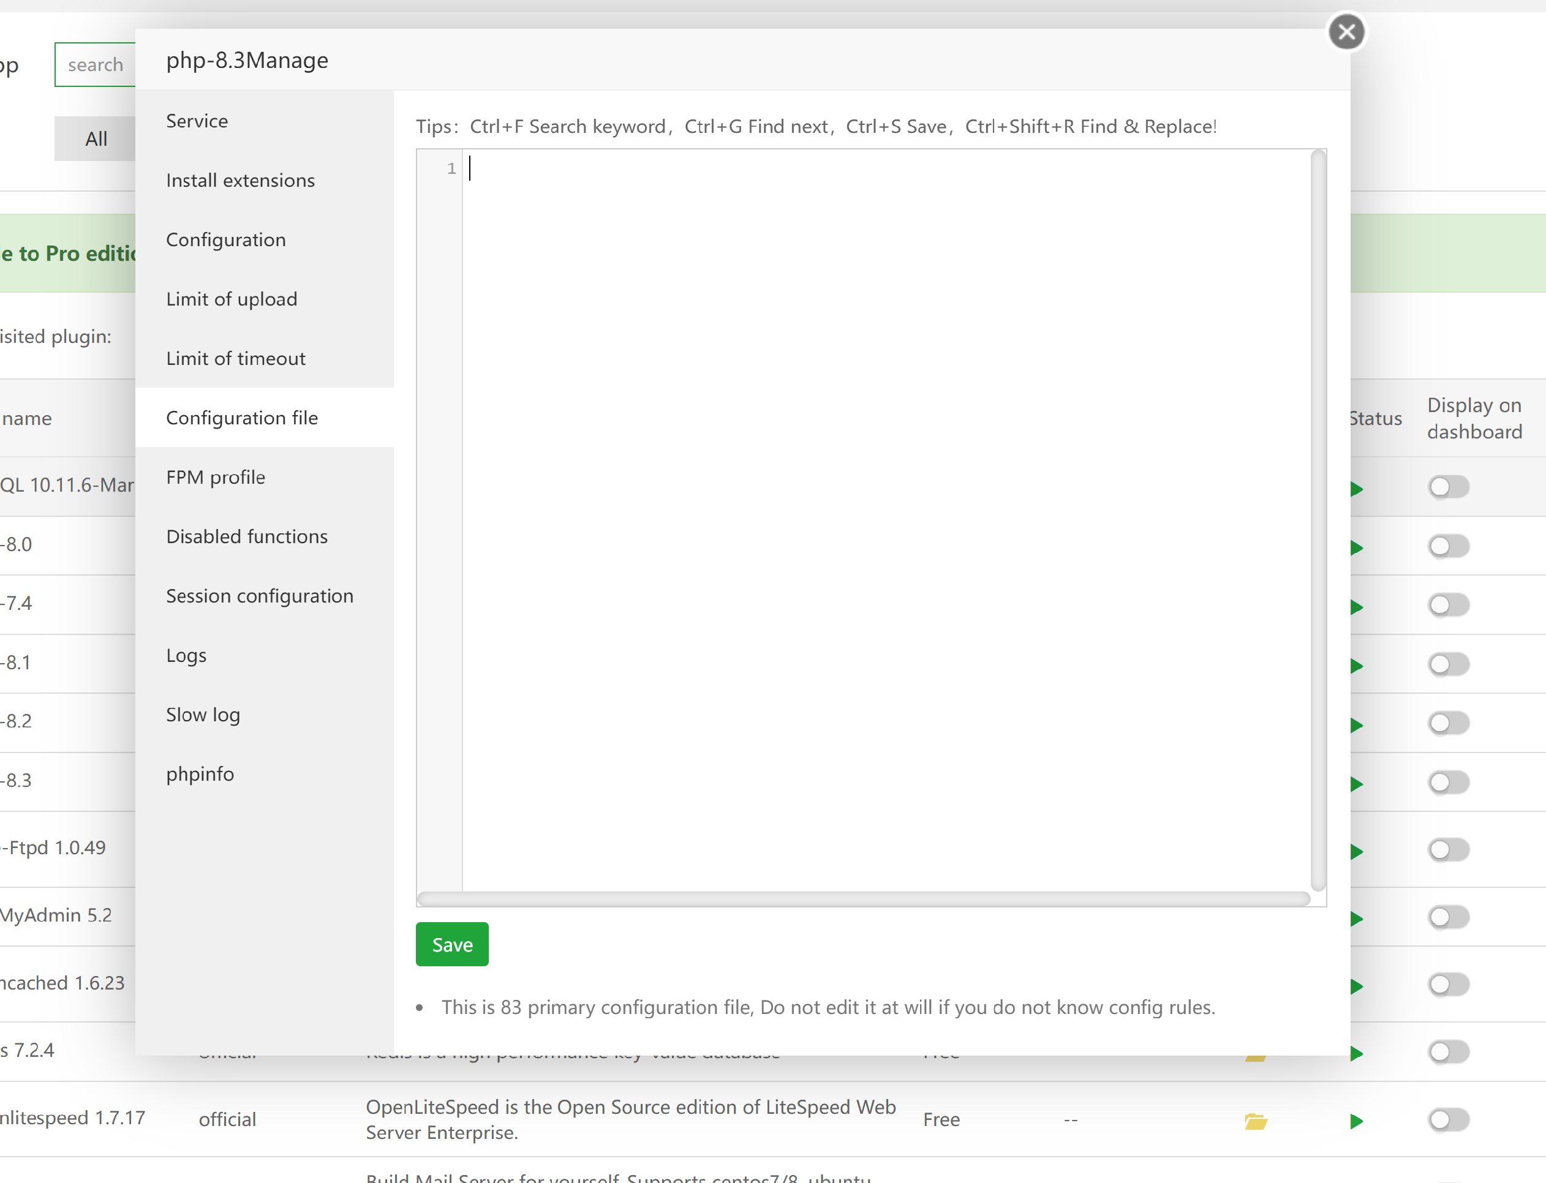Click the play icon in the 7.2.4 row

1357,1053
